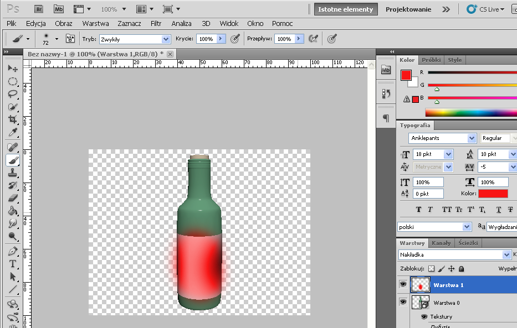Switch to the Kanały tab
Image resolution: width=517 pixels, height=328 pixels.
click(441, 243)
